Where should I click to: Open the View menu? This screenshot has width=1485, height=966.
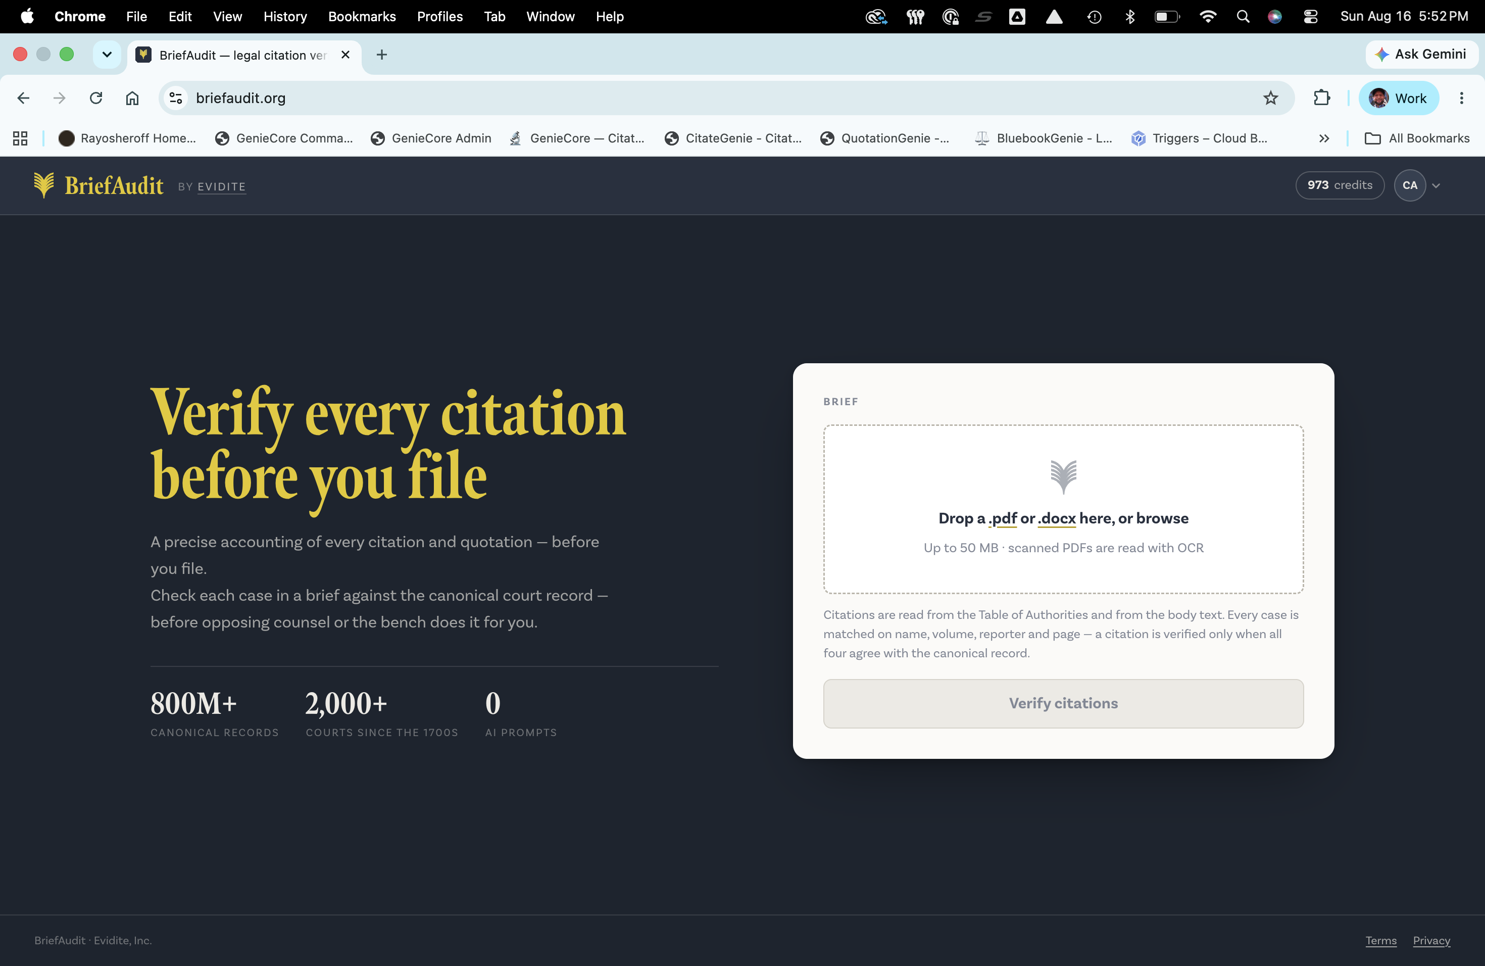click(227, 16)
